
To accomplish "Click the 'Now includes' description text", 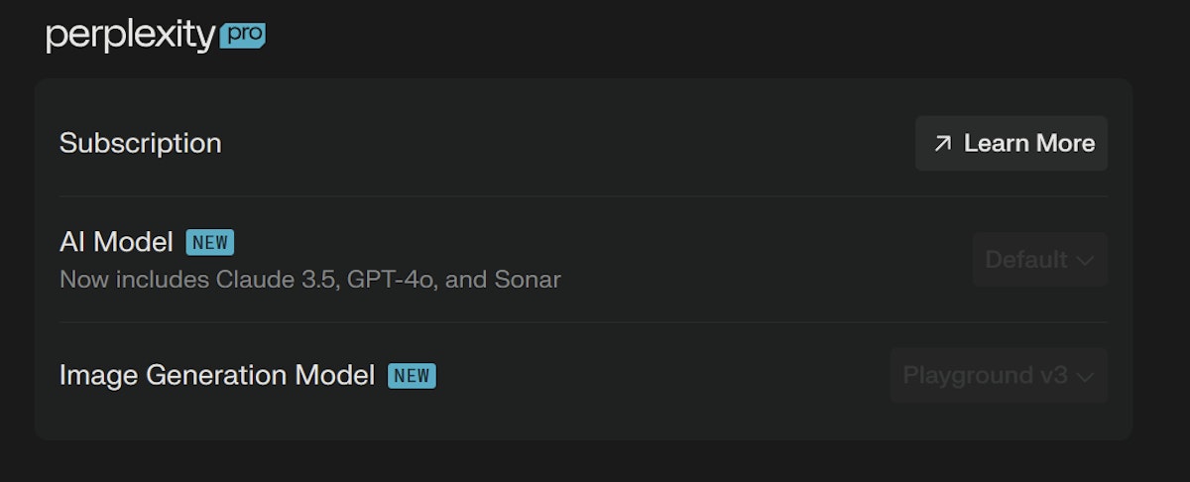I will click(135, 281).
